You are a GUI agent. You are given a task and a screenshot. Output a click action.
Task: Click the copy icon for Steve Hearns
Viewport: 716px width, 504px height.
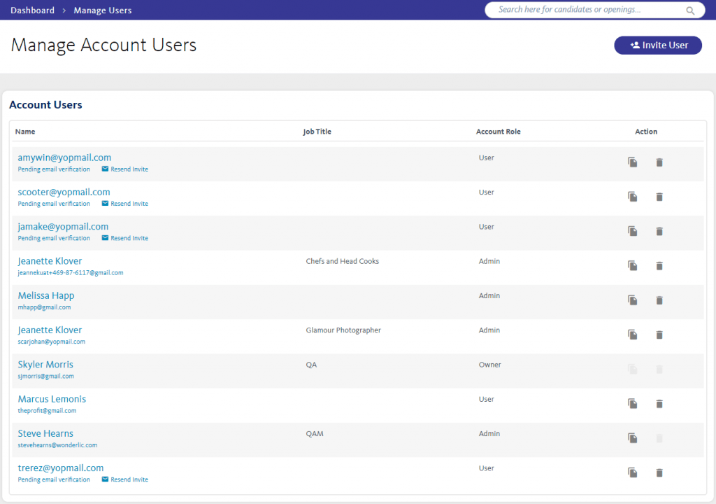[632, 438]
